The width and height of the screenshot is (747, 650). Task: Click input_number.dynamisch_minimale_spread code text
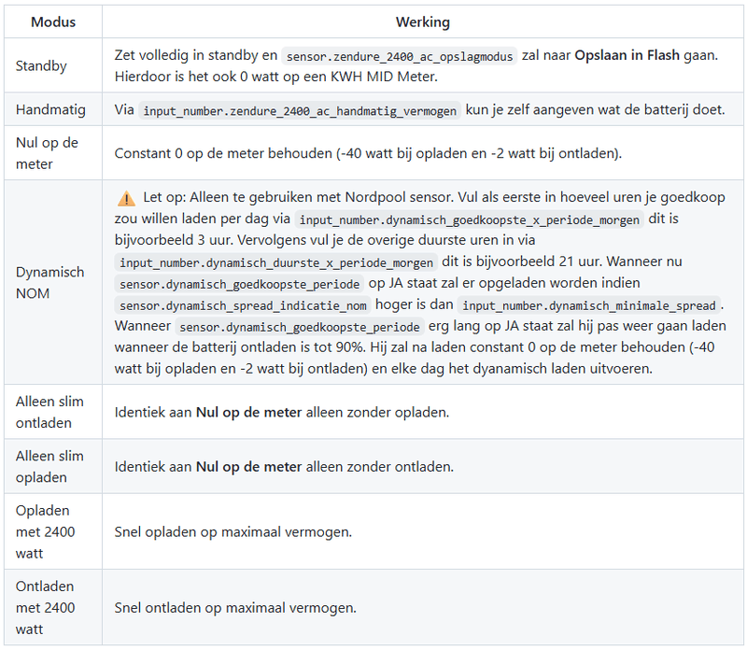pos(592,305)
